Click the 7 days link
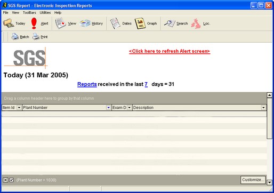The height and width of the screenshot is (193, 274). coord(146,84)
